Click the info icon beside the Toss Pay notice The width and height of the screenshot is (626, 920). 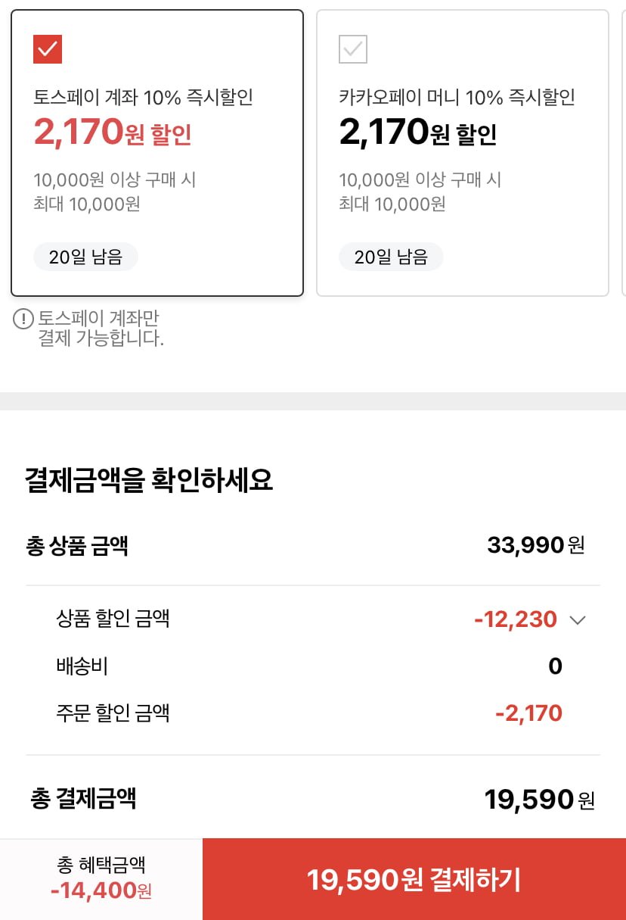(x=23, y=320)
